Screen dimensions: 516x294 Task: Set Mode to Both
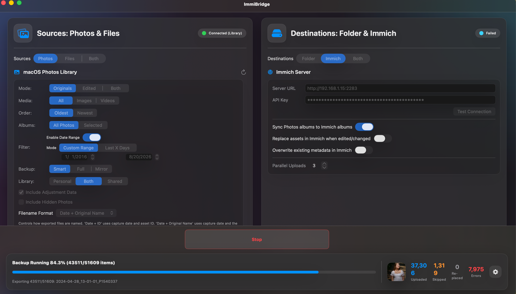coord(116,88)
